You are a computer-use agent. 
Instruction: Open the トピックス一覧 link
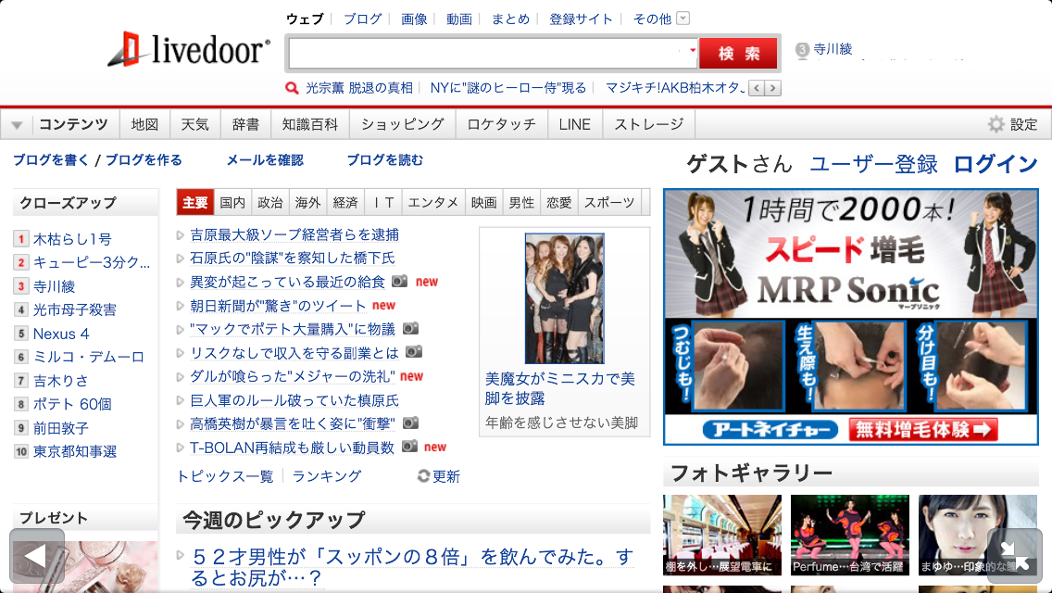coord(225,476)
